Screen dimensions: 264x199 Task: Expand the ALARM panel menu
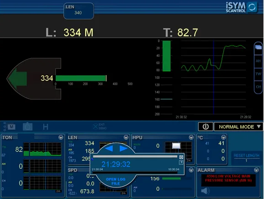256,170
